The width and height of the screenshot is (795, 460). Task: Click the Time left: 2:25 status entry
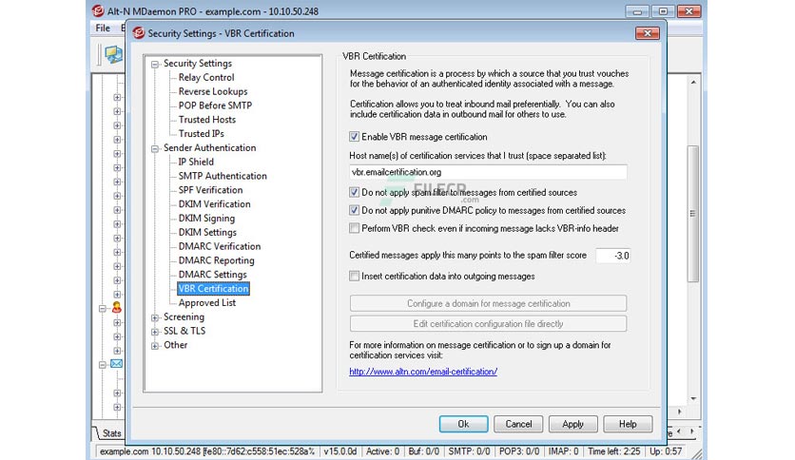tap(614, 451)
